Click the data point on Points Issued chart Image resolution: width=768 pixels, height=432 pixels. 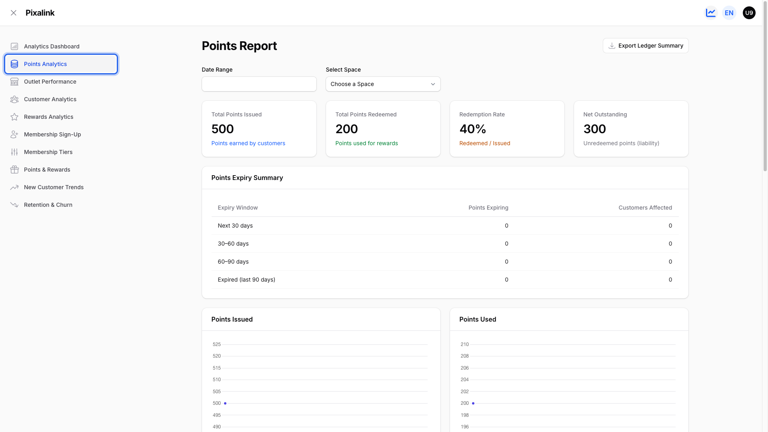point(225,403)
